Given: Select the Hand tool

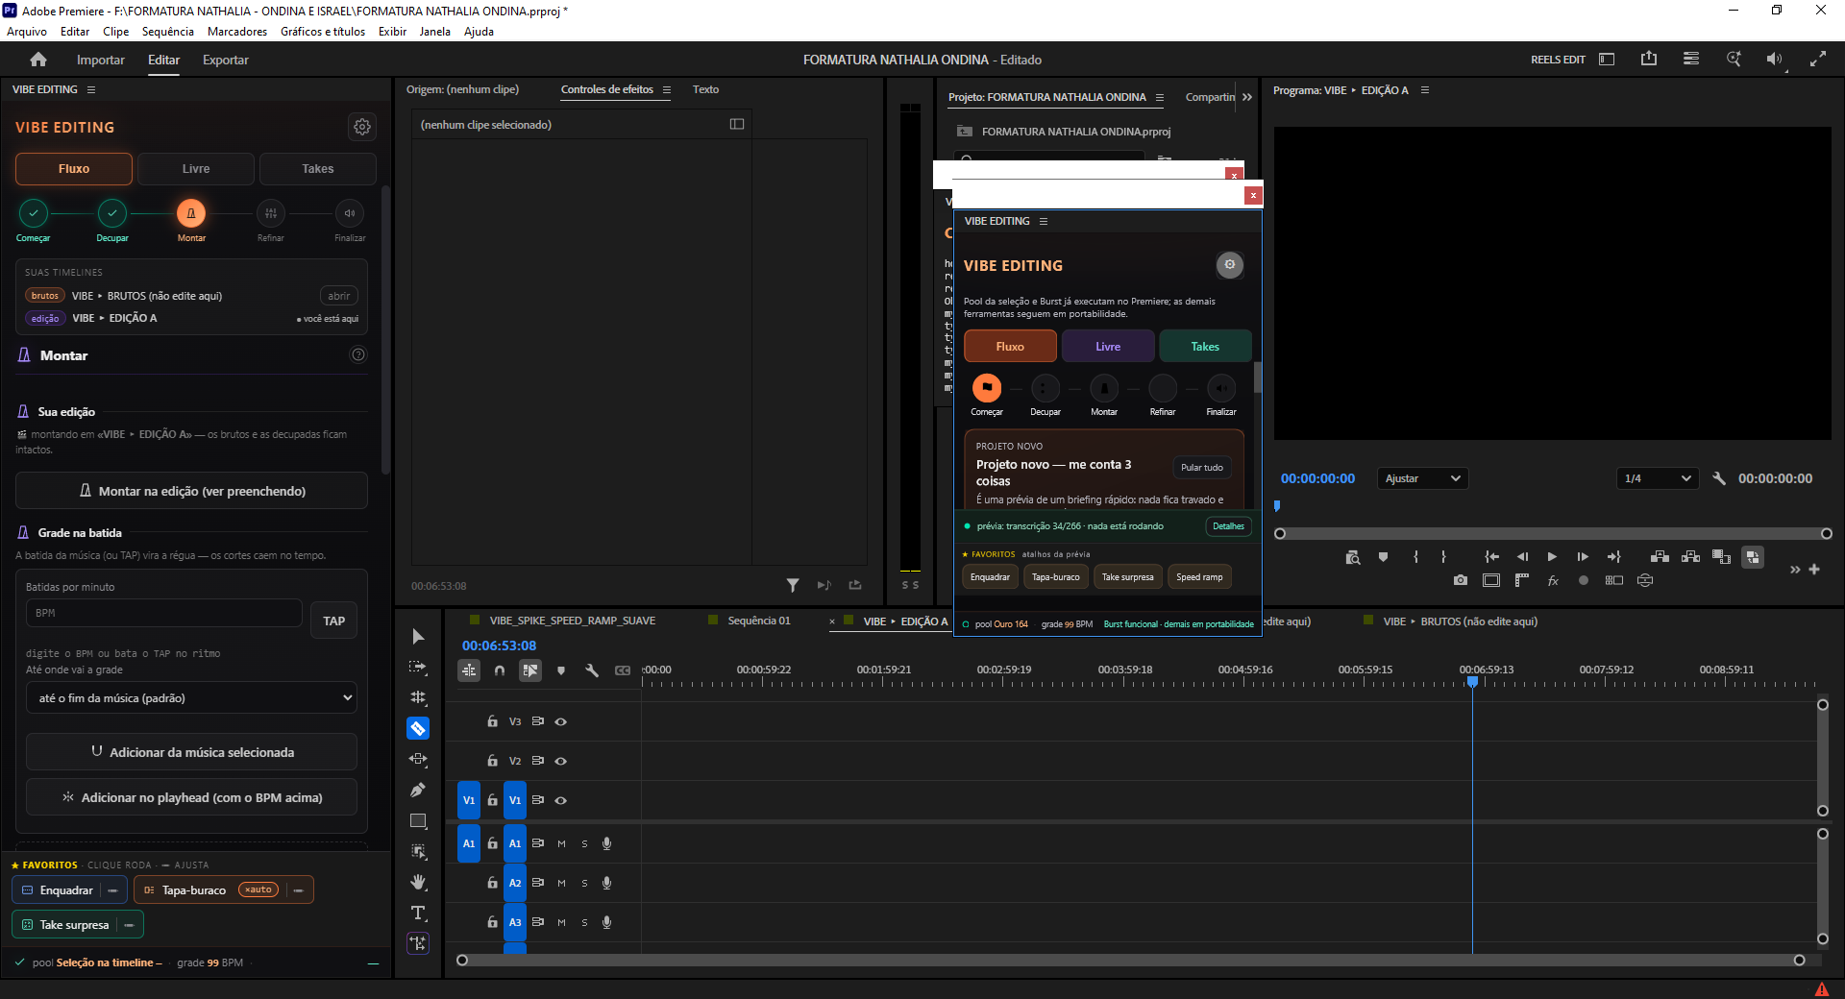Looking at the screenshot, I should click(418, 882).
